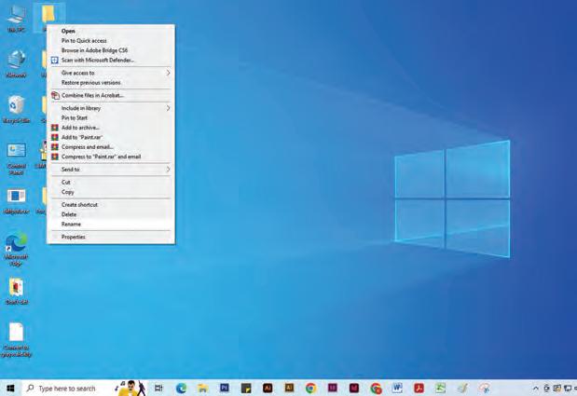Image resolution: width=577 pixels, height=396 pixels.
Task: Open Chrome icon with the red badge
Action: [376, 388]
